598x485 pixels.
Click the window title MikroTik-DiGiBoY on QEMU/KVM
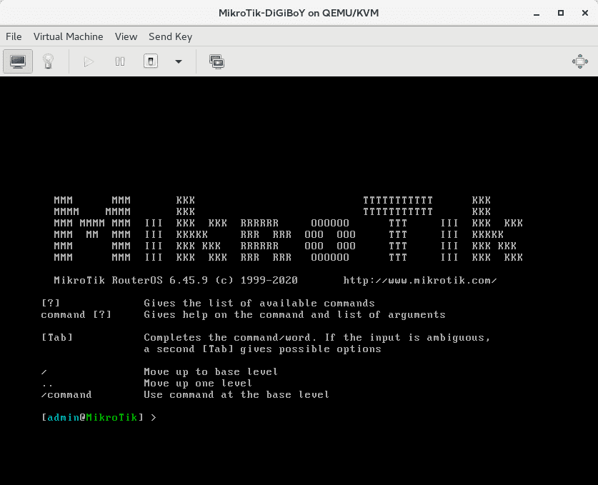[x=299, y=13]
